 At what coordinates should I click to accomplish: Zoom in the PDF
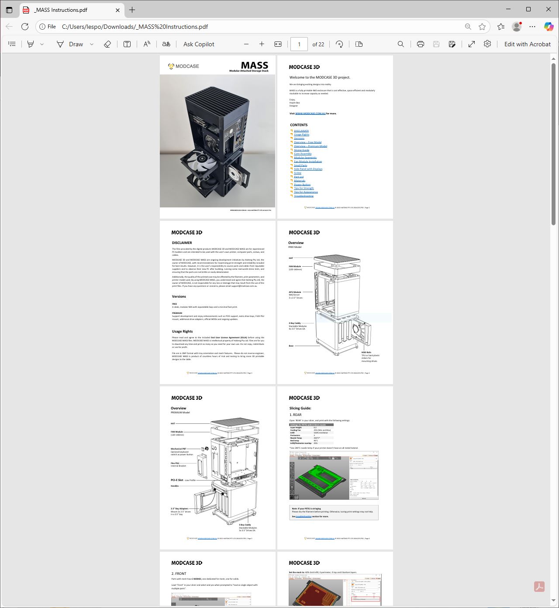[262, 44]
